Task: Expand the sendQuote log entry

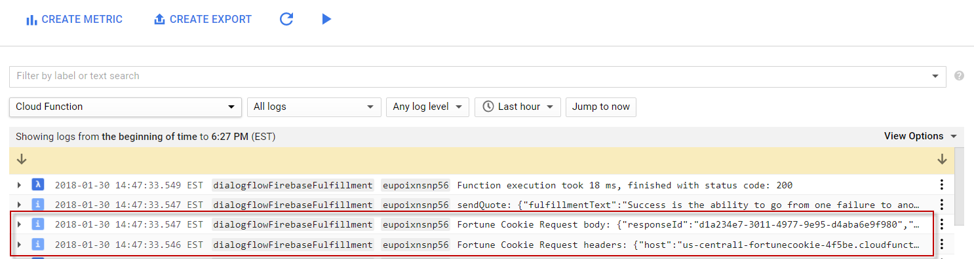Action: 19,205
